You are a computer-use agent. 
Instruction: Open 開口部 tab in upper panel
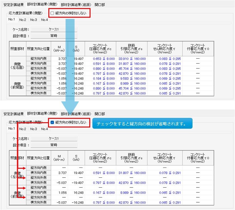(100, 5)
